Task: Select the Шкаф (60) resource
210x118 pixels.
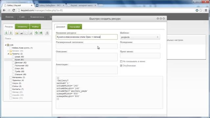Action: (19, 57)
